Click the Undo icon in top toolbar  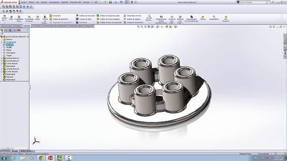pos(121,2)
